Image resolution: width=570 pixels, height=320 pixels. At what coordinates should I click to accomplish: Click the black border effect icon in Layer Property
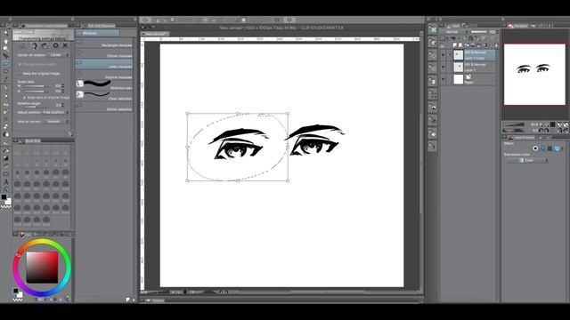point(535,148)
